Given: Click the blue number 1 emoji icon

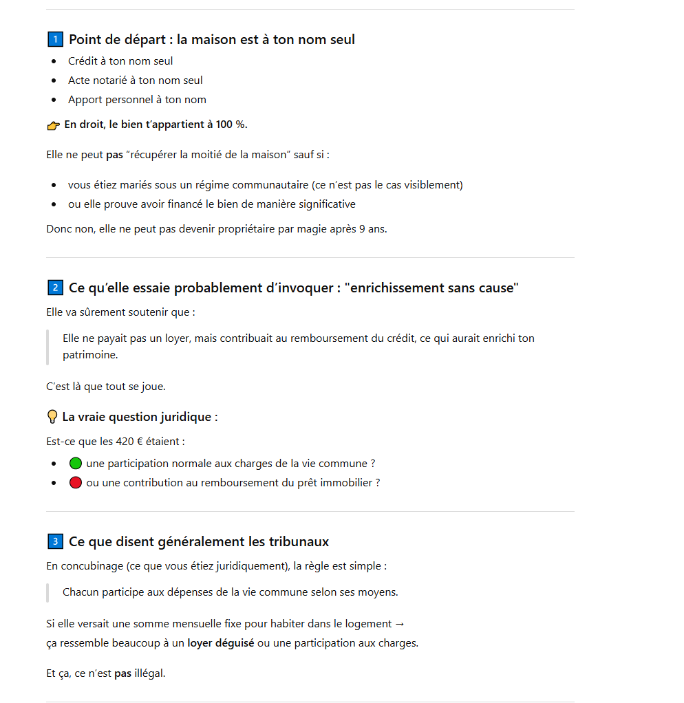Looking at the screenshot, I should click(55, 39).
